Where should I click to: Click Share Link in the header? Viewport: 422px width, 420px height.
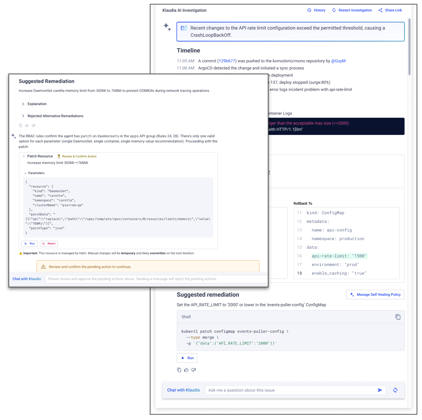(x=390, y=10)
